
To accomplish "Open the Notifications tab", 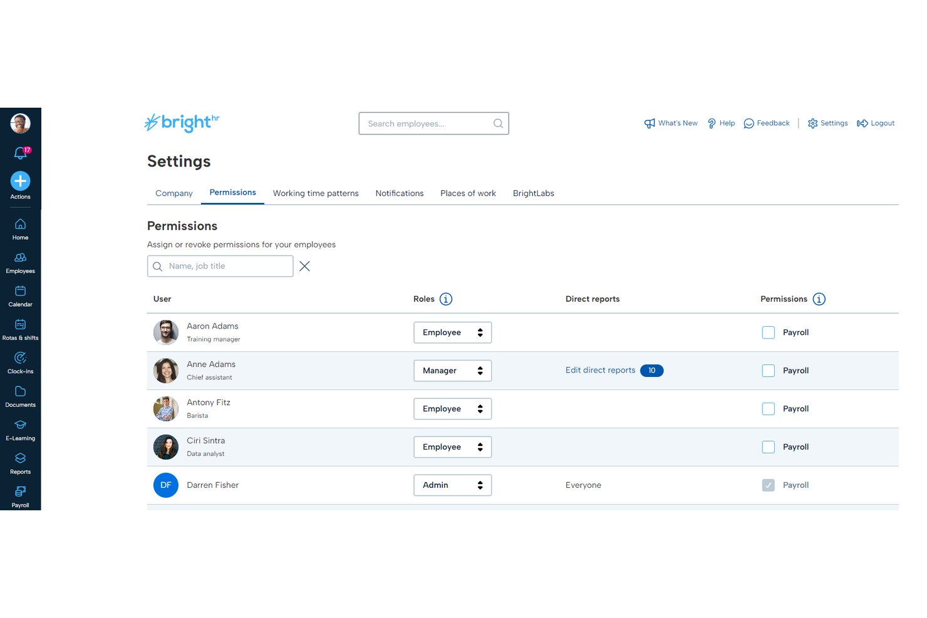I will coord(400,193).
